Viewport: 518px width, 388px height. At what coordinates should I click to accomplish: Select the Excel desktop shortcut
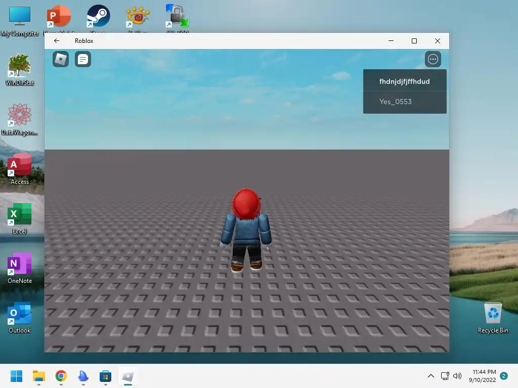pyautogui.click(x=20, y=218)
